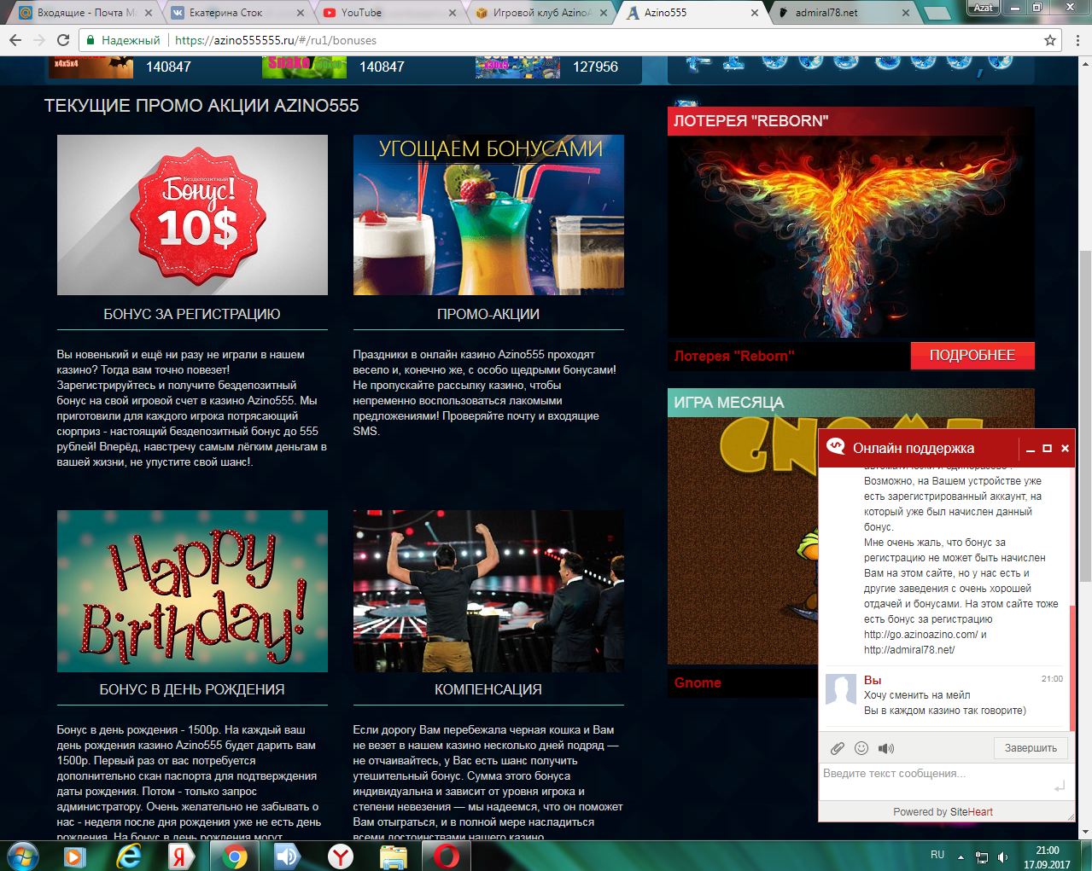Switch RU keyboard language indicator
The width and height of the screenshot is (1092, 871).
937,855
